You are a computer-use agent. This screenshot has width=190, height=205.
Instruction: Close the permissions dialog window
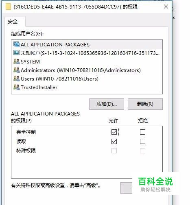166,7
